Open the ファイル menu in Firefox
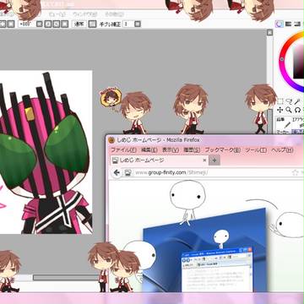The image size is (304, 304). point(123,150)
